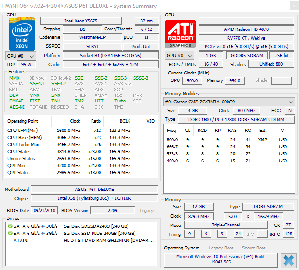The image size is (299, 270).
Task: Click the Cache 6x32 + 6x32 field
Action: [x=111, y=65]
